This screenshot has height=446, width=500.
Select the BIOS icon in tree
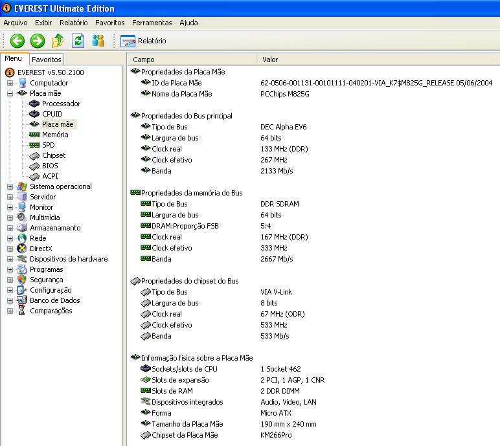[x=34, y=166]
